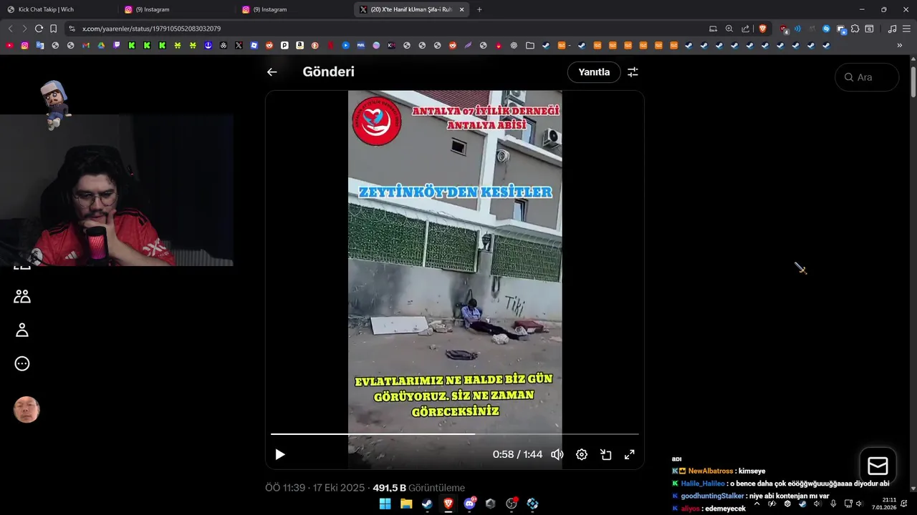Open Brave main hamburger menu
Image resolution: width=917 pixels, height=515 pixels.
coord(907,29)
